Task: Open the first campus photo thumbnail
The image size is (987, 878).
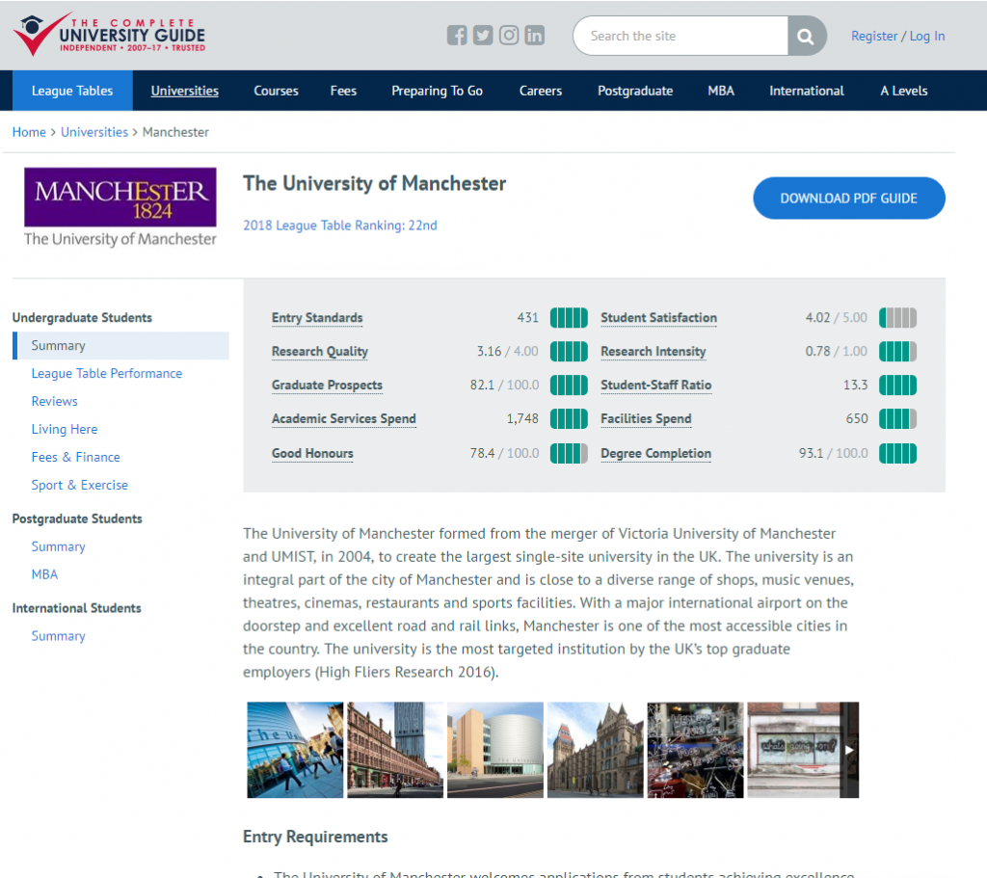Action: (295, 750)
